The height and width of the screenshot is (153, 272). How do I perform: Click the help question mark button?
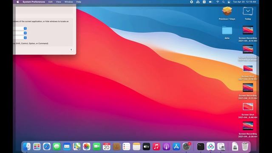pos(71,50)
